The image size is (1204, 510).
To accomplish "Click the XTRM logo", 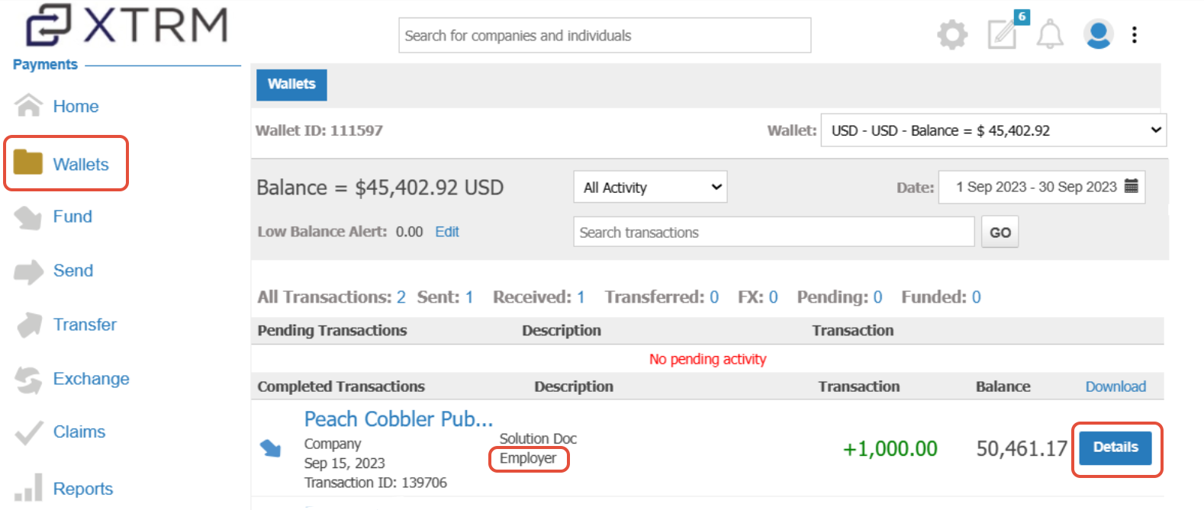I will pos(127,25).
